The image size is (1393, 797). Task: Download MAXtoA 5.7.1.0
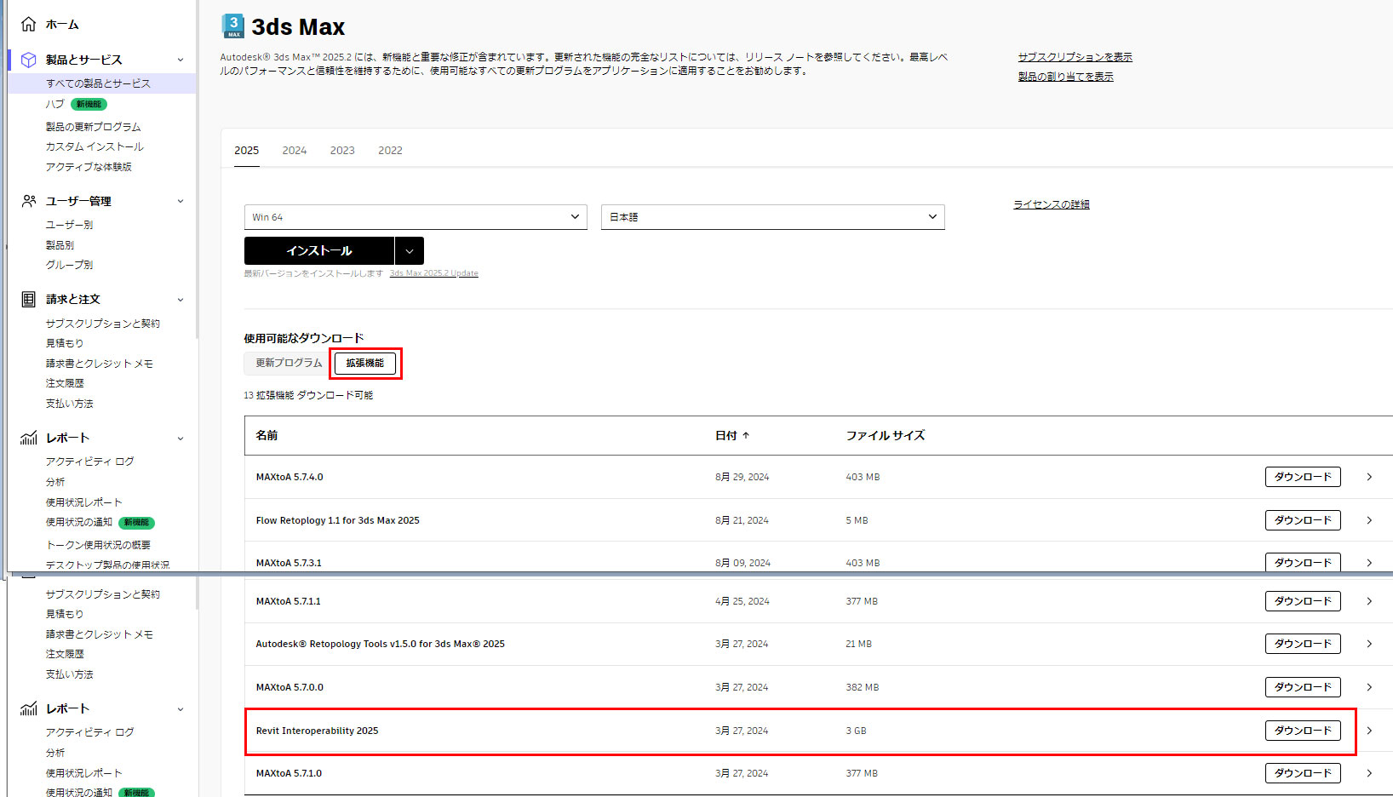tap(1303, 773)
